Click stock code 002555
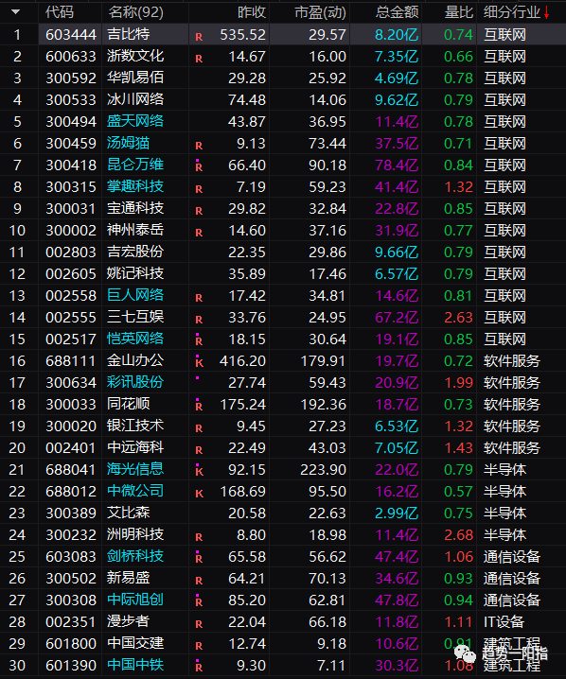566x679 pixels. (x=71, y=318)
